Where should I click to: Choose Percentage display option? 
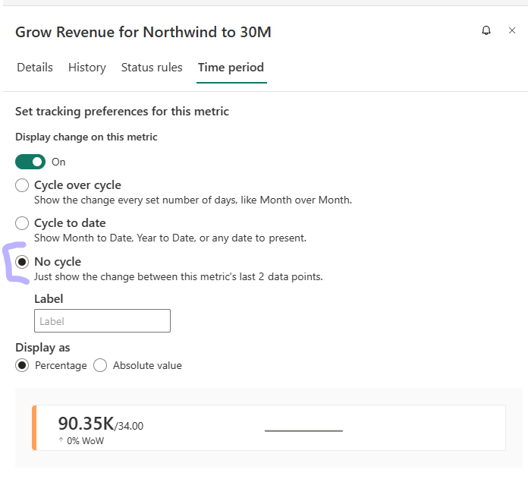coord(22,365)
